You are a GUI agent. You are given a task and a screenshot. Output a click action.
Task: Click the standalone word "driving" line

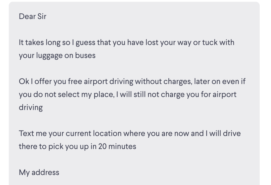click(x=31, y=107)
